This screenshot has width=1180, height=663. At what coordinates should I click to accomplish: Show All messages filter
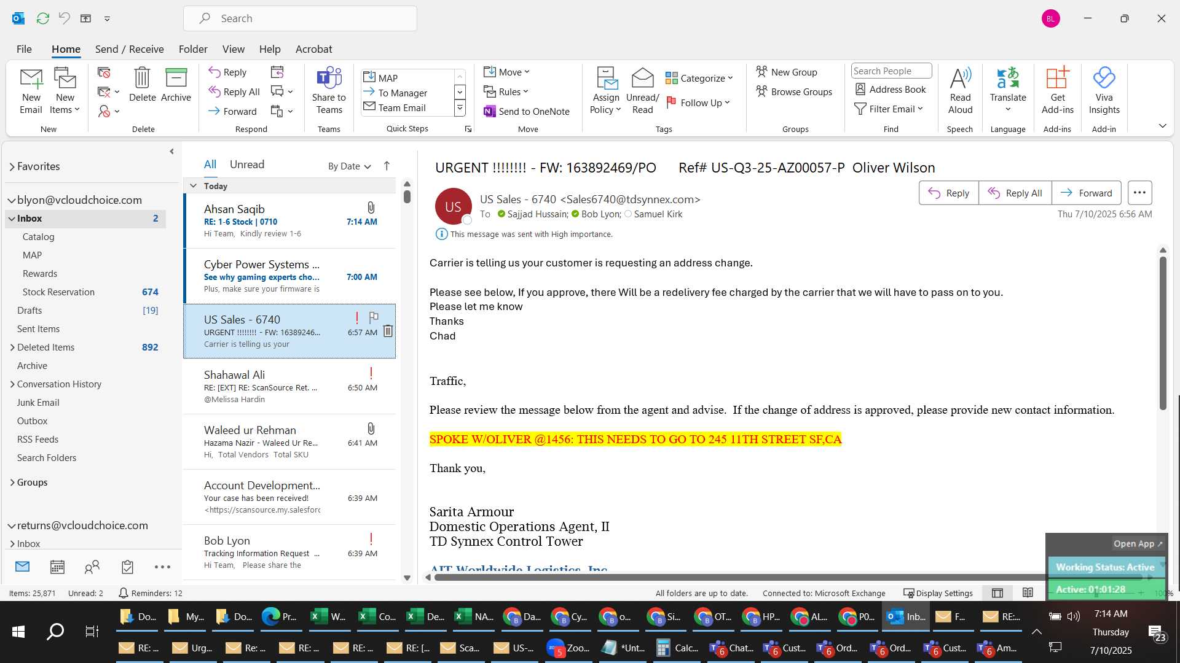(210, 165)
